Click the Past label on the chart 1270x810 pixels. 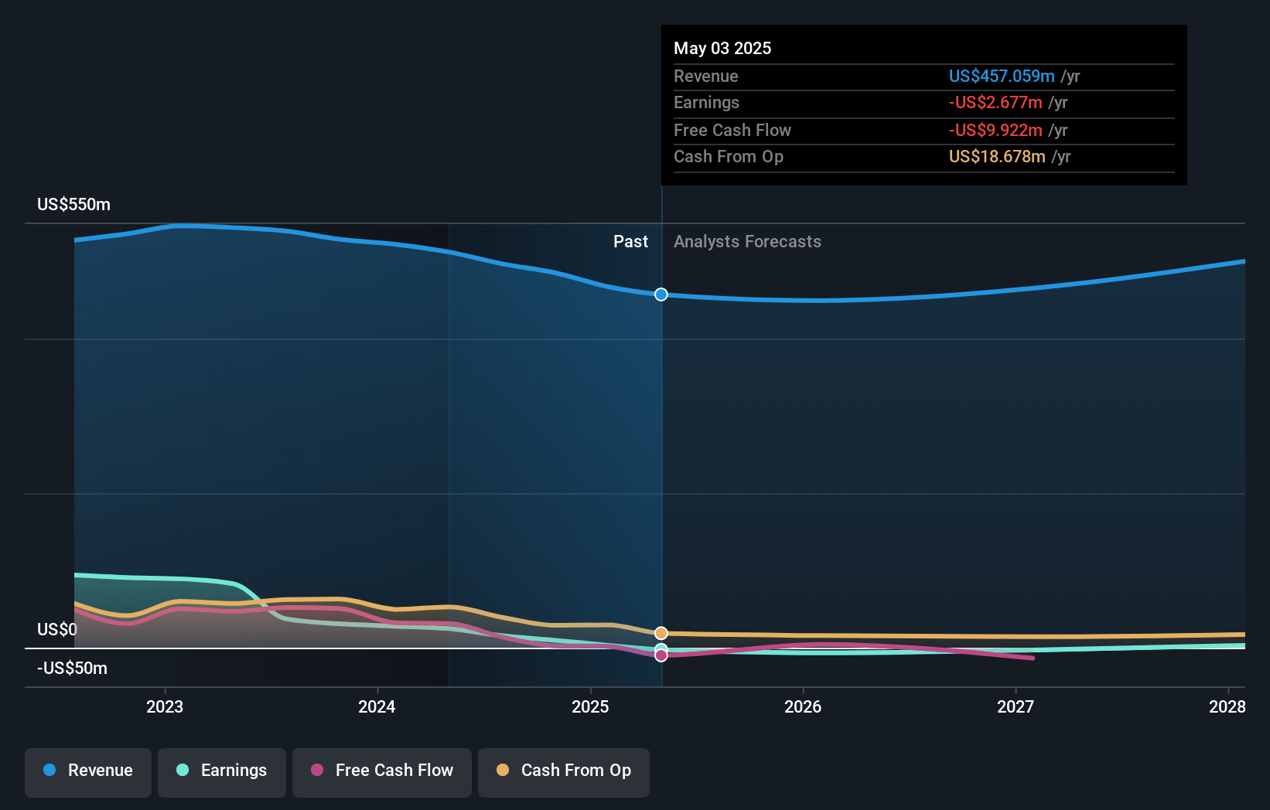(630, 241)
